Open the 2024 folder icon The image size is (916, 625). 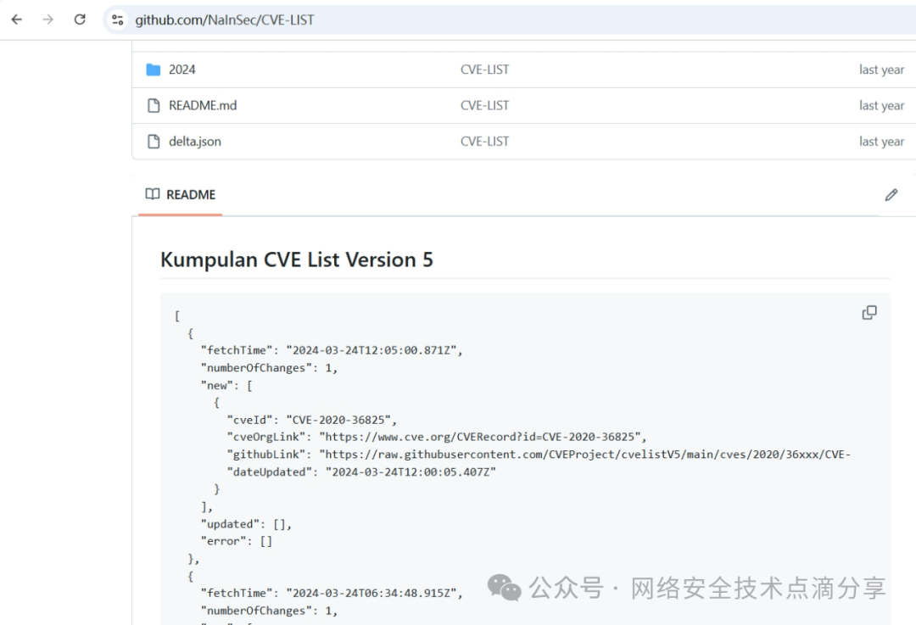pyautogui.click(x=153, y=70)
